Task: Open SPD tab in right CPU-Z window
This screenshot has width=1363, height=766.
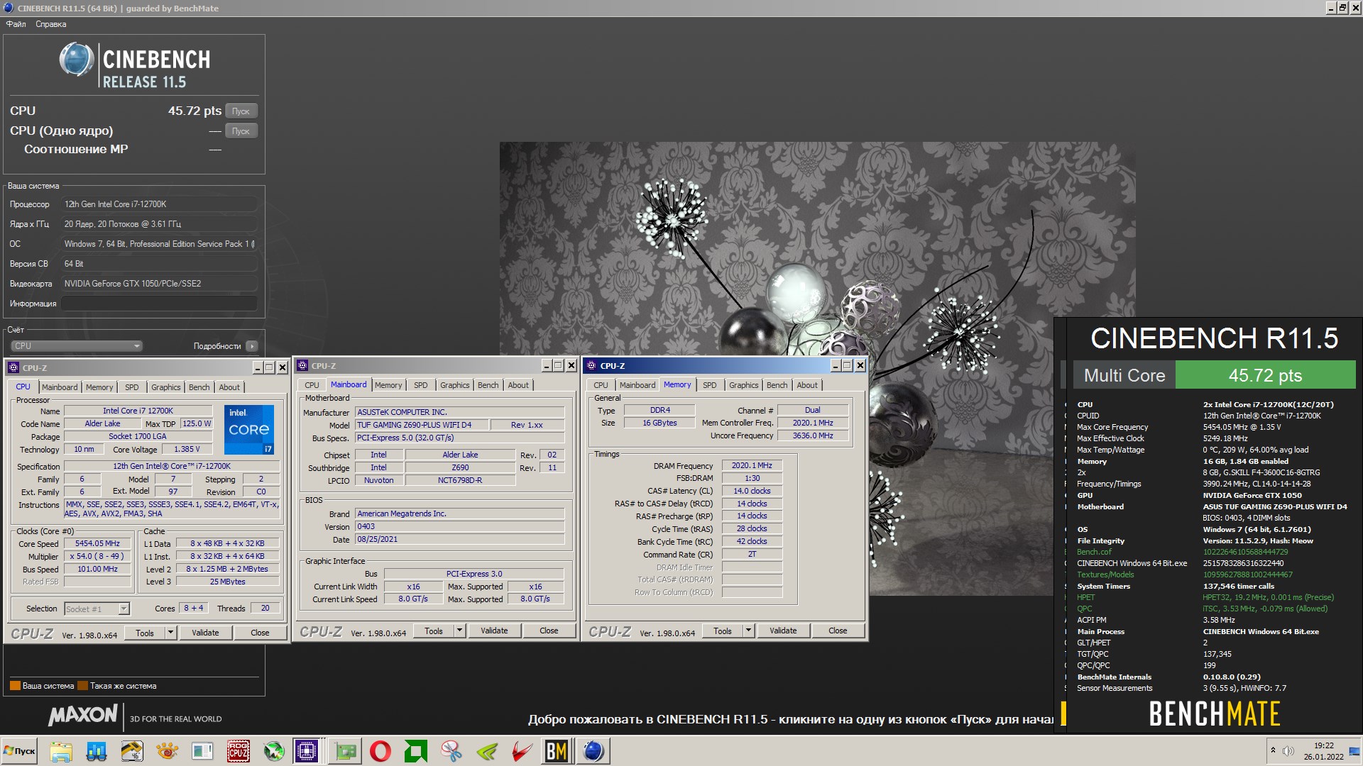Action: pos(710,385)
